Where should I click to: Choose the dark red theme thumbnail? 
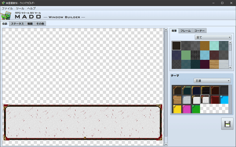[x=215, y=100]
